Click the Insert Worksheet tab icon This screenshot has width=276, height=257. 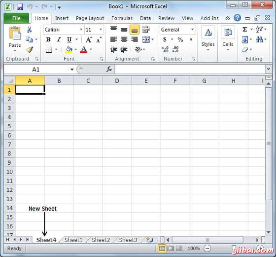point(150,240)
